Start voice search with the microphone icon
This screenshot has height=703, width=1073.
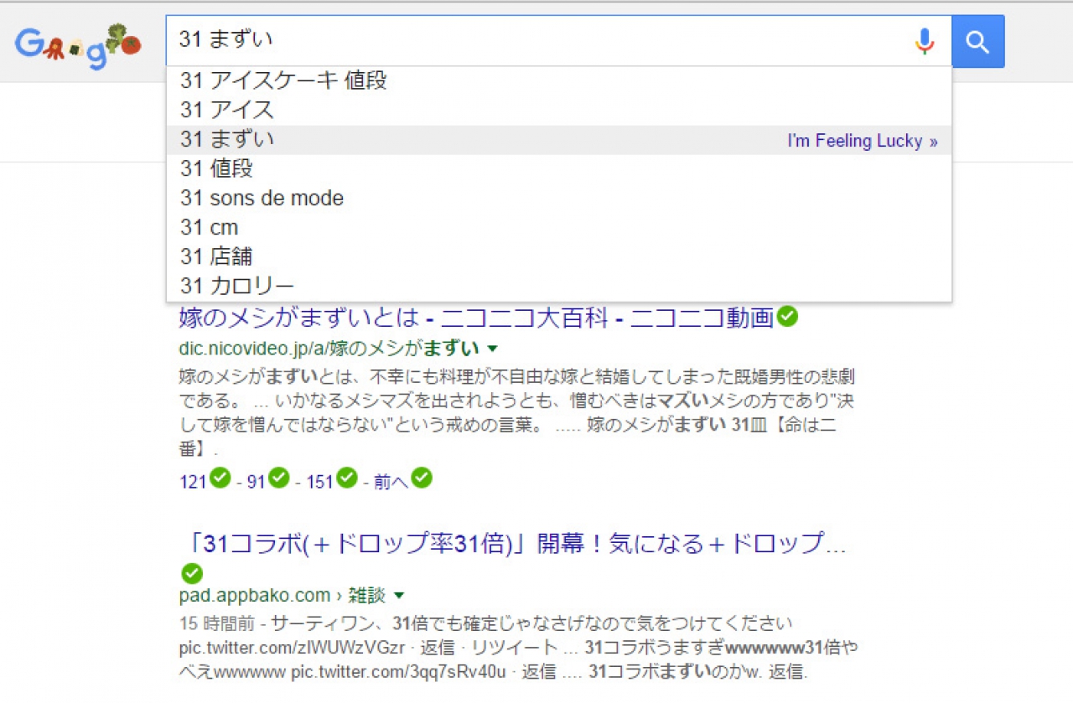[x=924, y=41]
